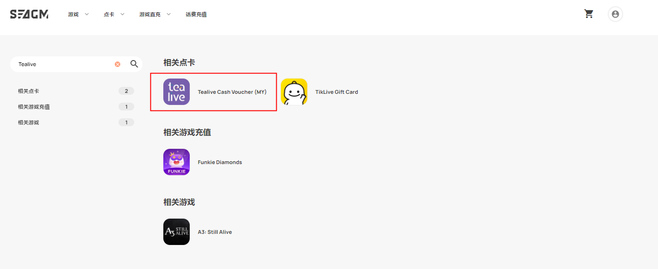The width and height of the screenshot is (658, 269).
Task: Open the TikLive yellow mascot icon
Action: (294, 92)
